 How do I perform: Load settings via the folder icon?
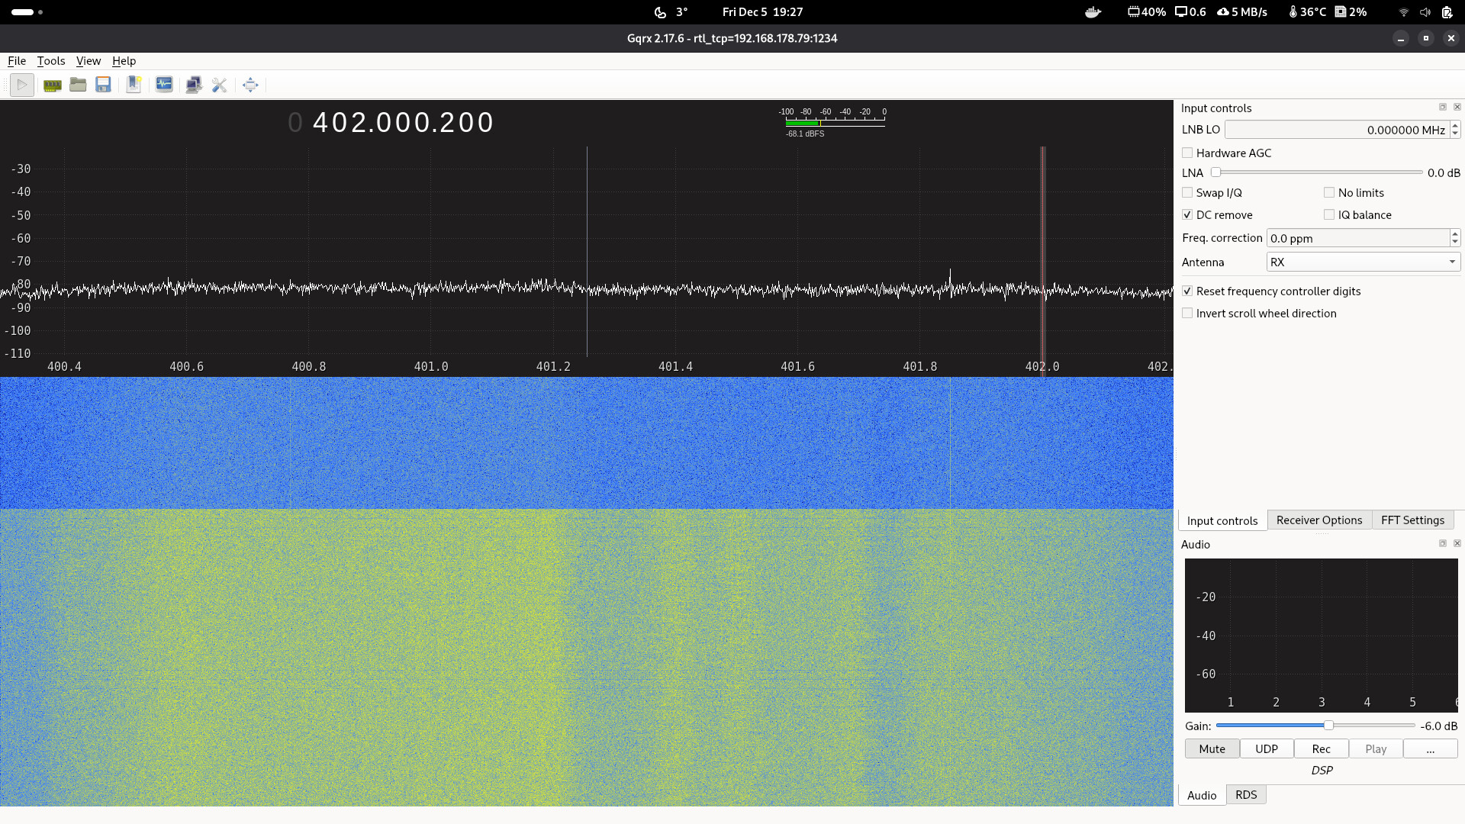tap(78, 85)
